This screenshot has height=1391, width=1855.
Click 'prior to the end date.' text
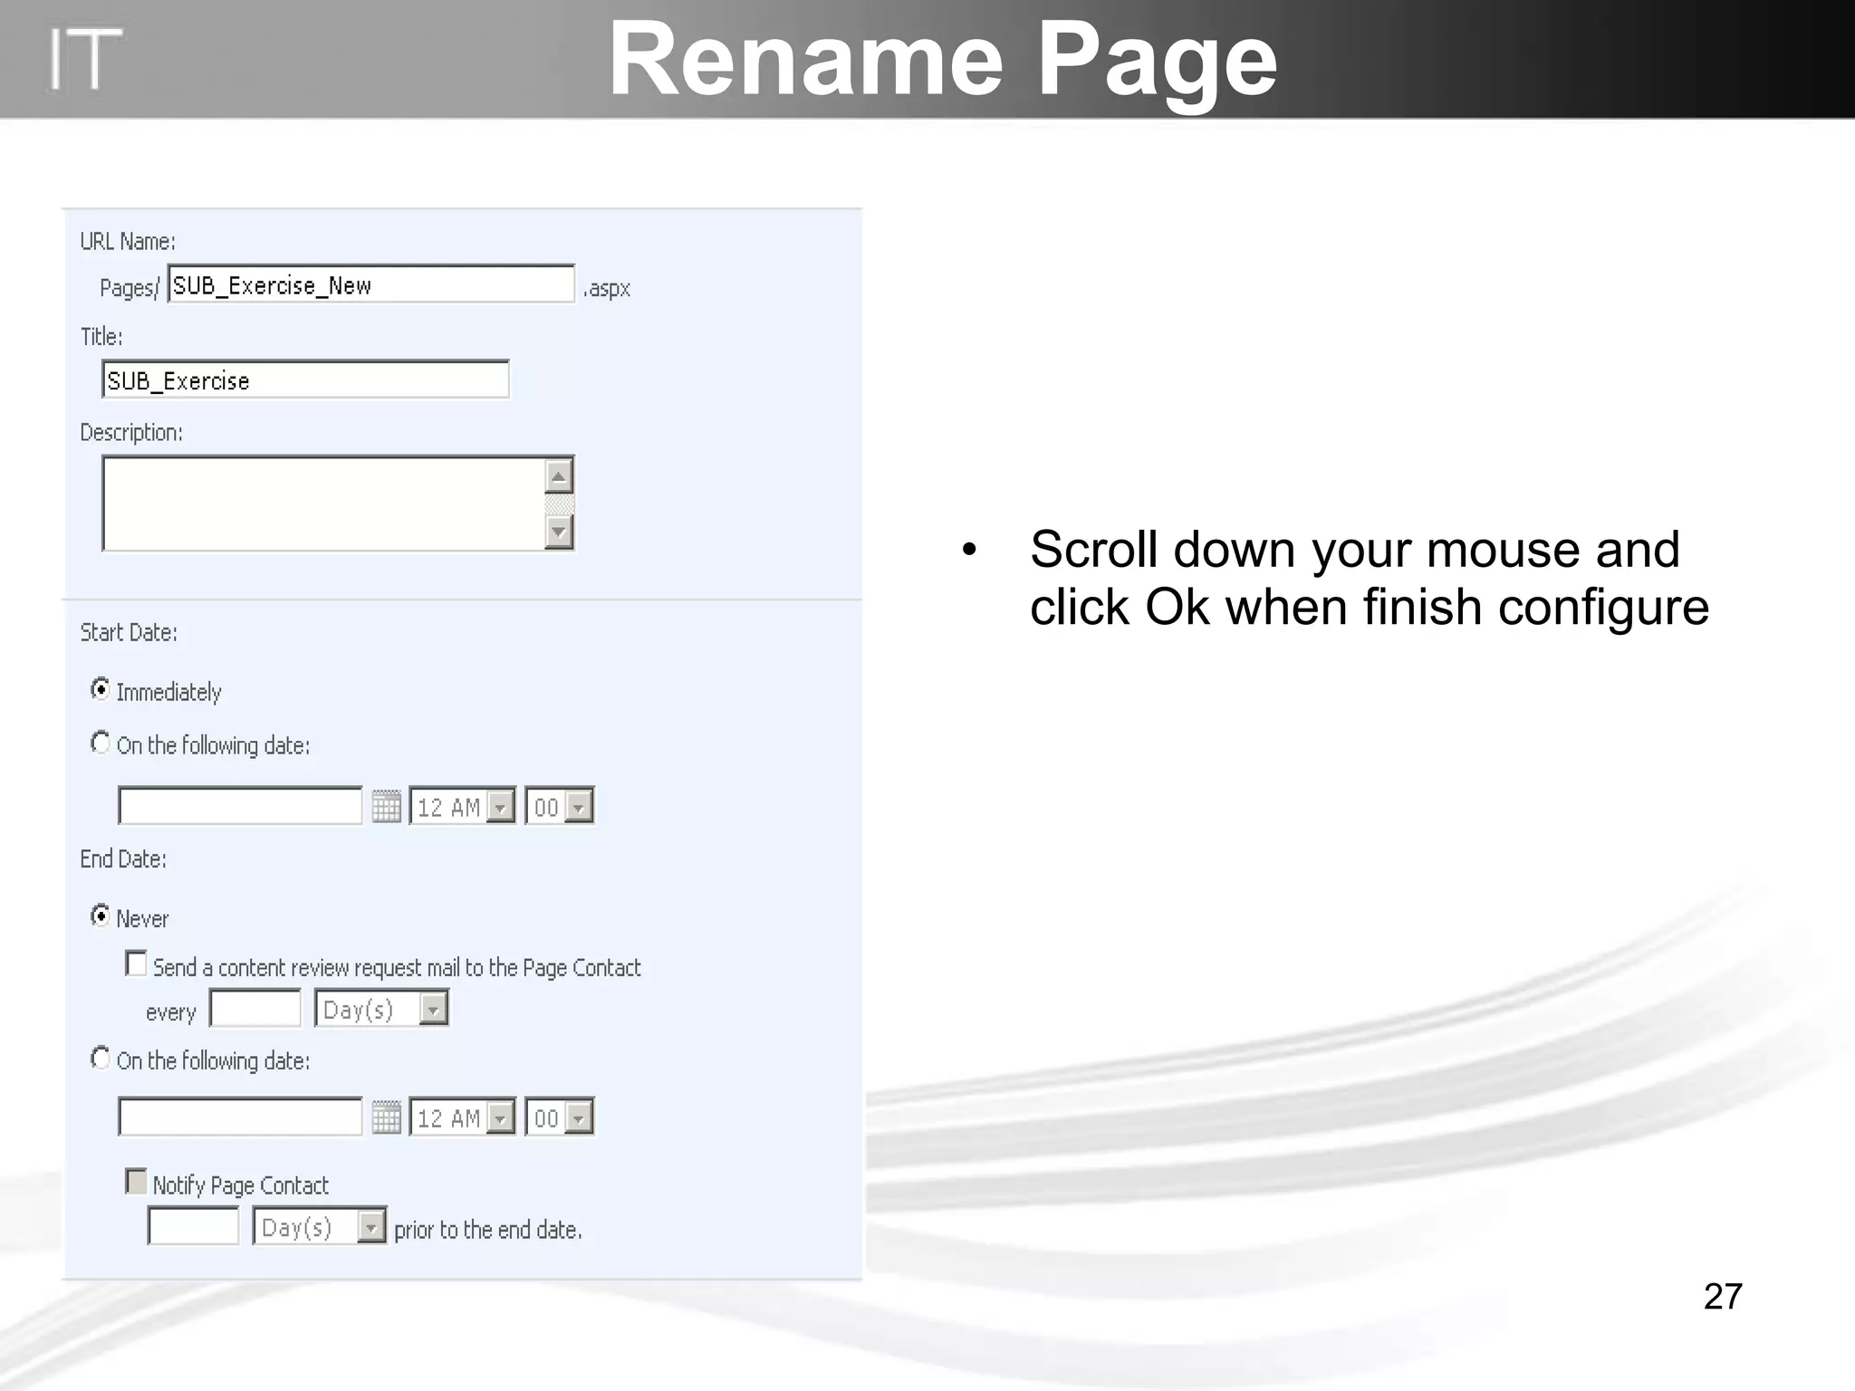[488, 1230]
